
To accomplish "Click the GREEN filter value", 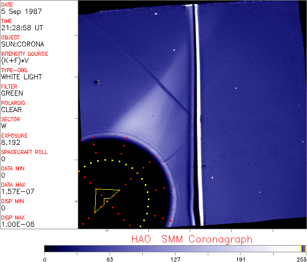I will click(12, 94).
